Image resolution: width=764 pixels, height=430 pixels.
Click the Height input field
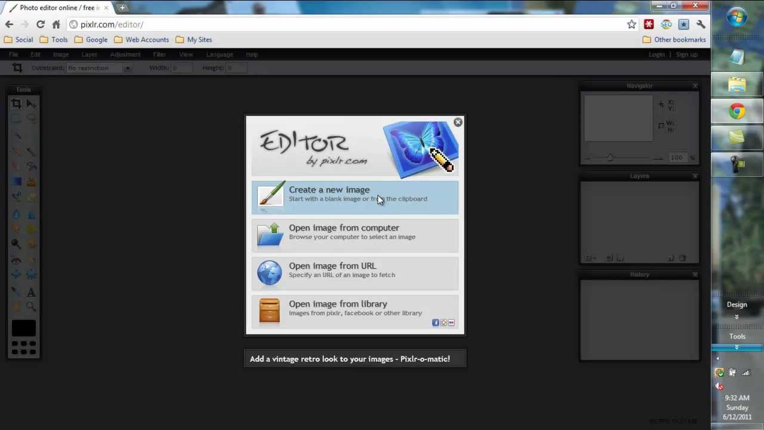236,68
